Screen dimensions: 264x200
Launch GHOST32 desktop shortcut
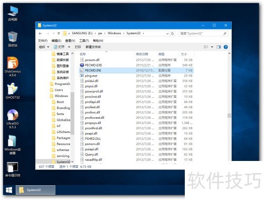click(x=13, y=91)
